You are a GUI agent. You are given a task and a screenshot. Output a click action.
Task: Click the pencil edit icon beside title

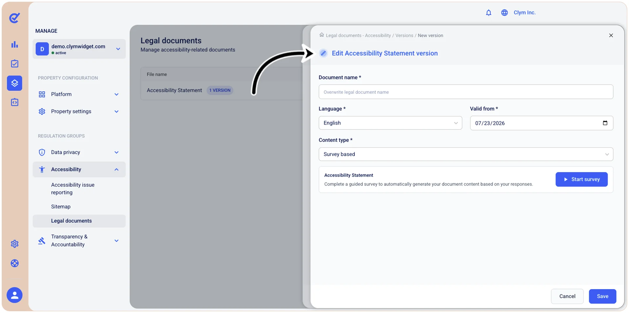click(323, 53)
